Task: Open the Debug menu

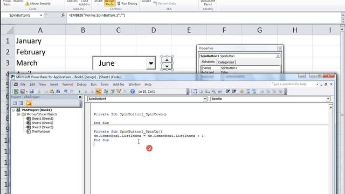Action: [81, 84]
